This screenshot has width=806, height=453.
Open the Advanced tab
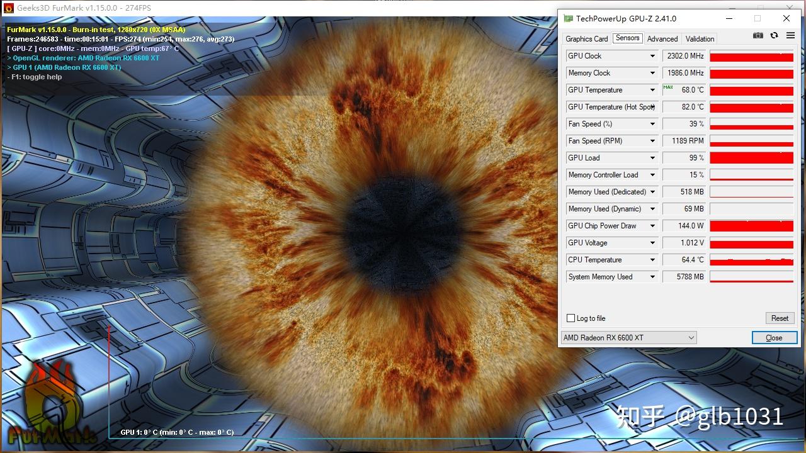(662, 38)
